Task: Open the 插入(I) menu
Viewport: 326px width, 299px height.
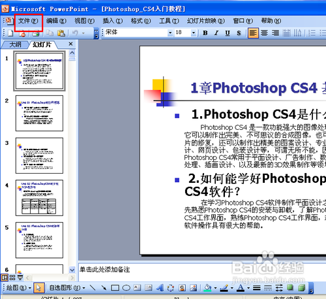Action: (113, 21)
